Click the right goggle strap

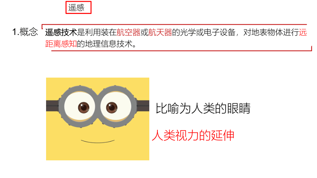(143, 106)
